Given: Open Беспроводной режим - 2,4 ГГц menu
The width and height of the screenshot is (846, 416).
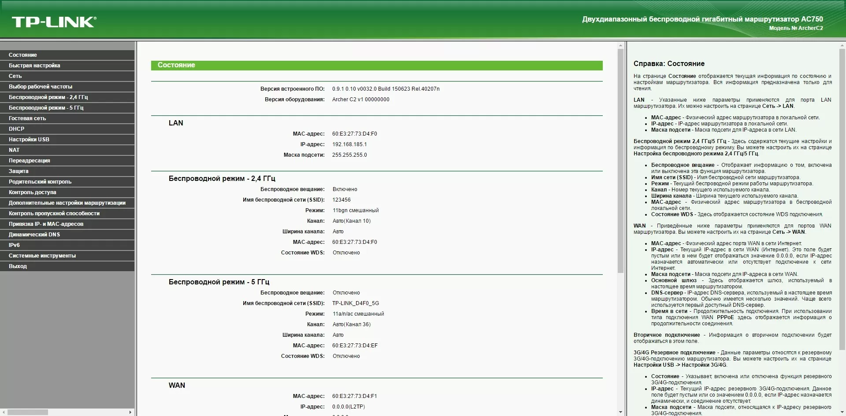Looking at the screenshot, I should pyautogui.click(x=67, y=97).
